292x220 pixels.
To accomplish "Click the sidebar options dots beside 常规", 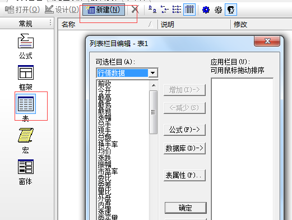I will point(50,22).
